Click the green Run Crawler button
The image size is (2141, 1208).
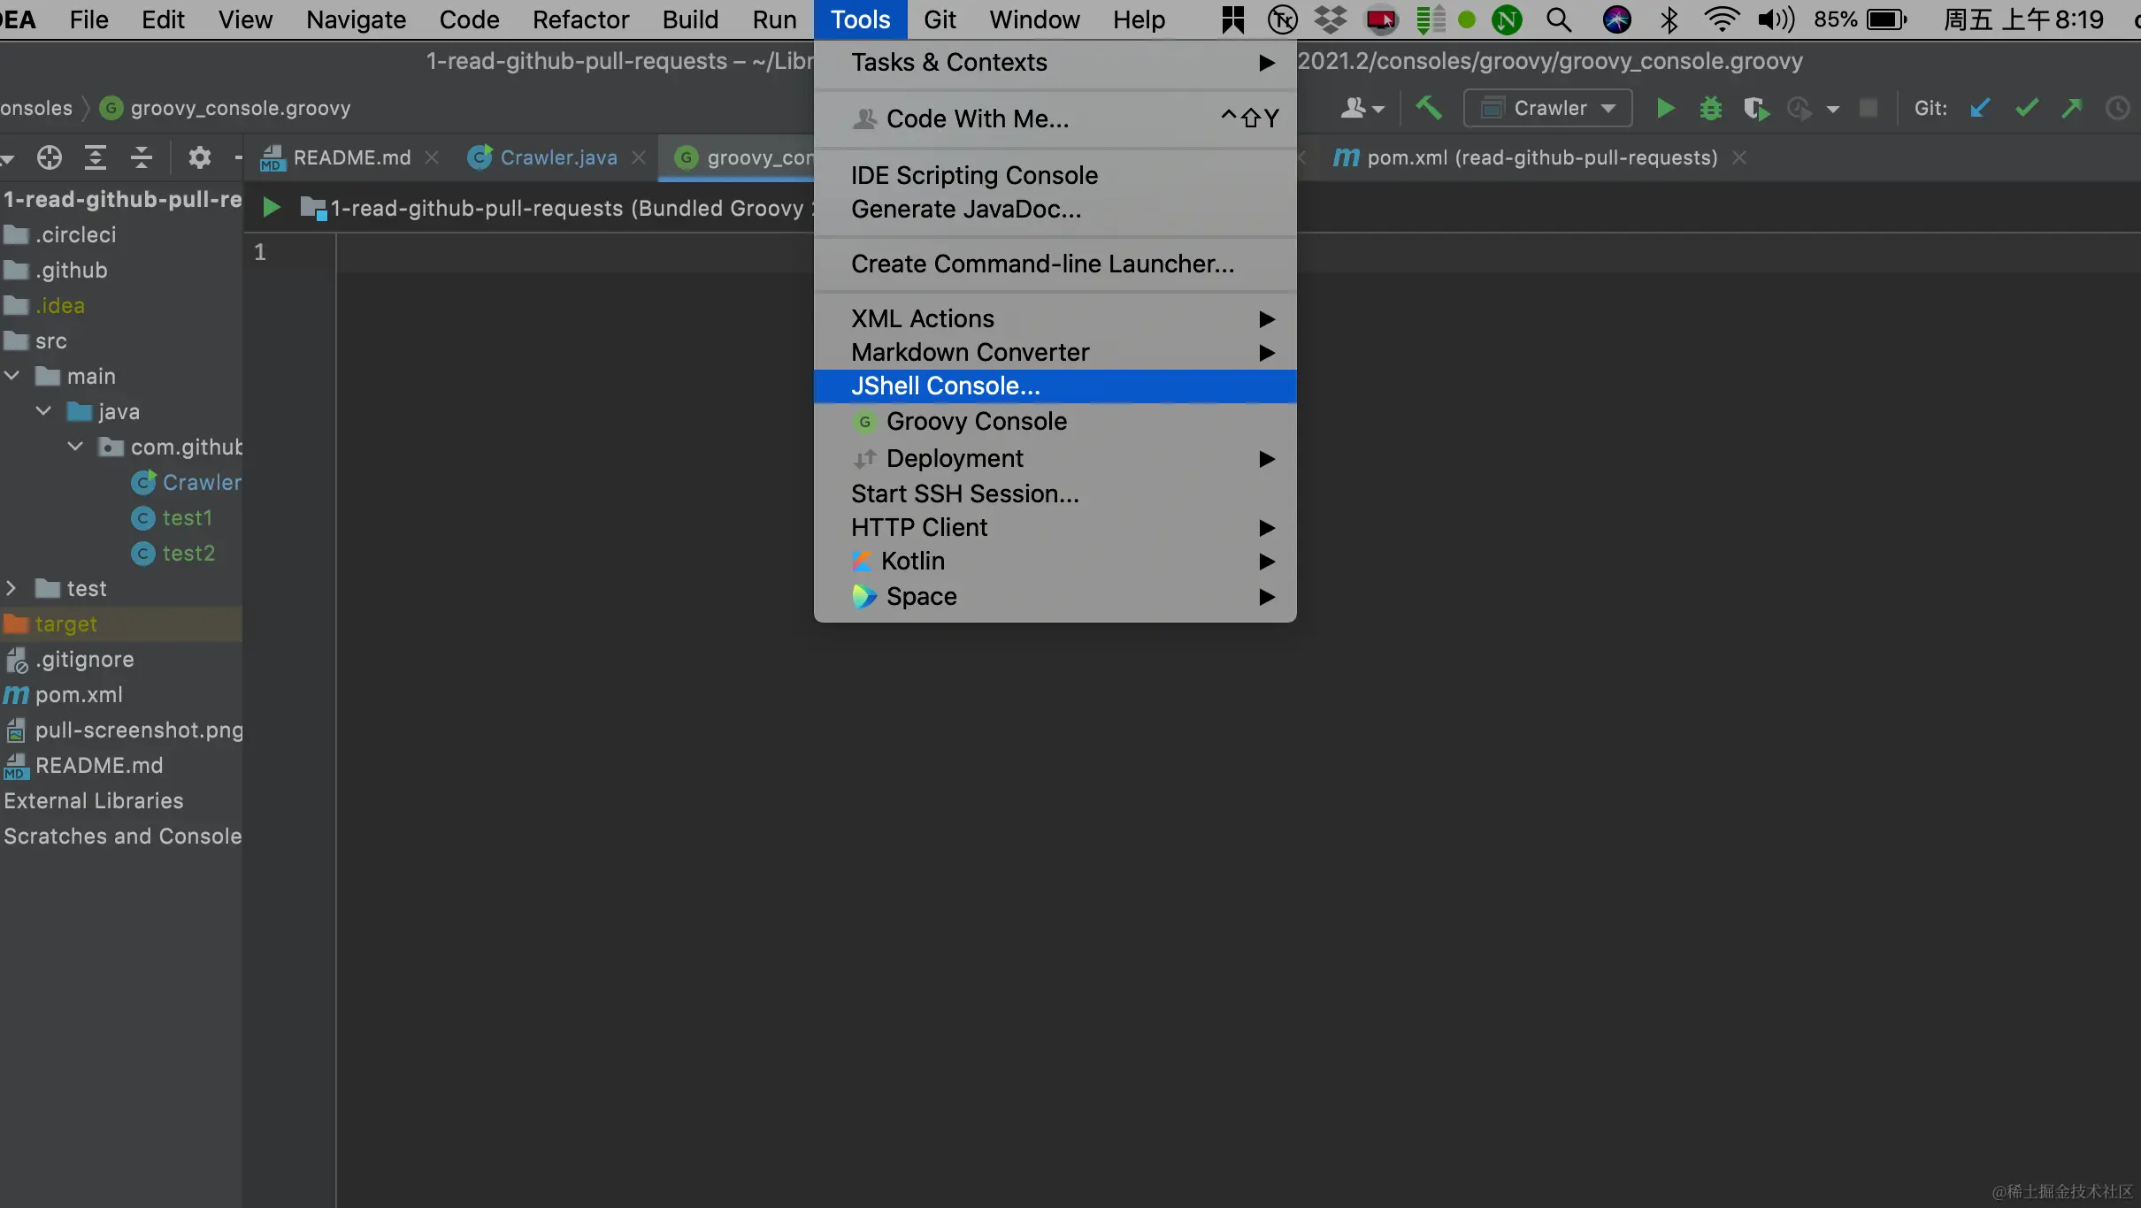[1665, 108]
